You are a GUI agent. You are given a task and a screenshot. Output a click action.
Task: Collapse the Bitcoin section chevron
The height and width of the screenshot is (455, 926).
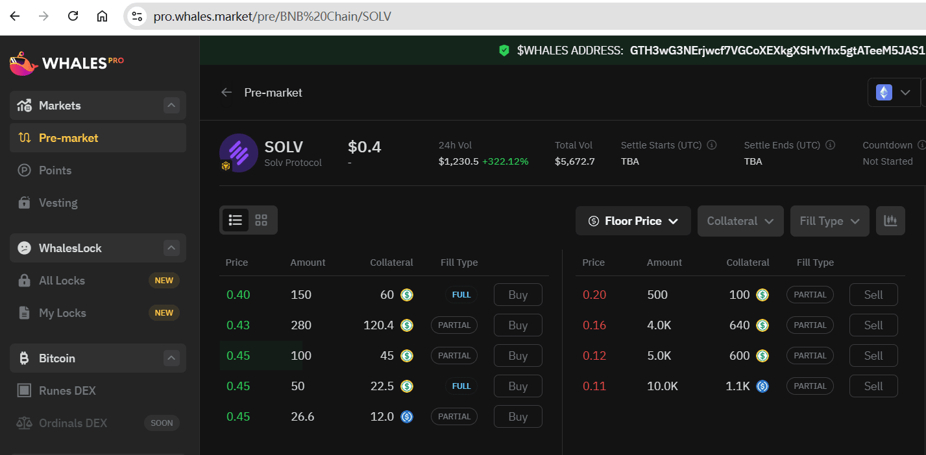(171, 358)
